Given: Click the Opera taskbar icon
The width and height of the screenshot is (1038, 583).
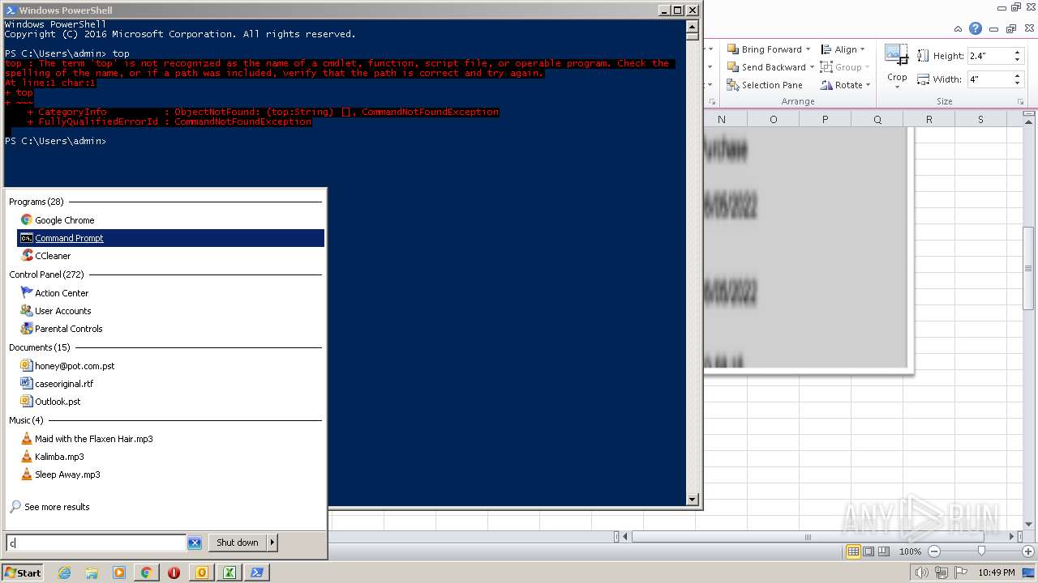Looking at the screenshot, I should point(174,572).
